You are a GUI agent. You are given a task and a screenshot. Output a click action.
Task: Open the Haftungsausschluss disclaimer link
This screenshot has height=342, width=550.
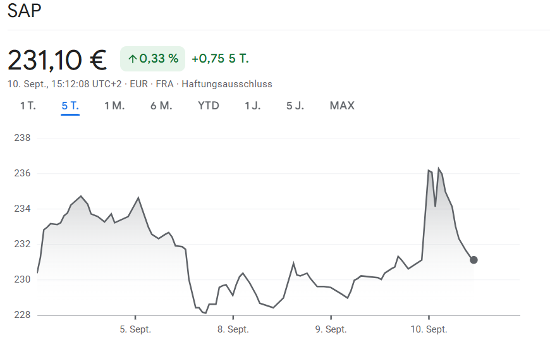coord(227,83)
